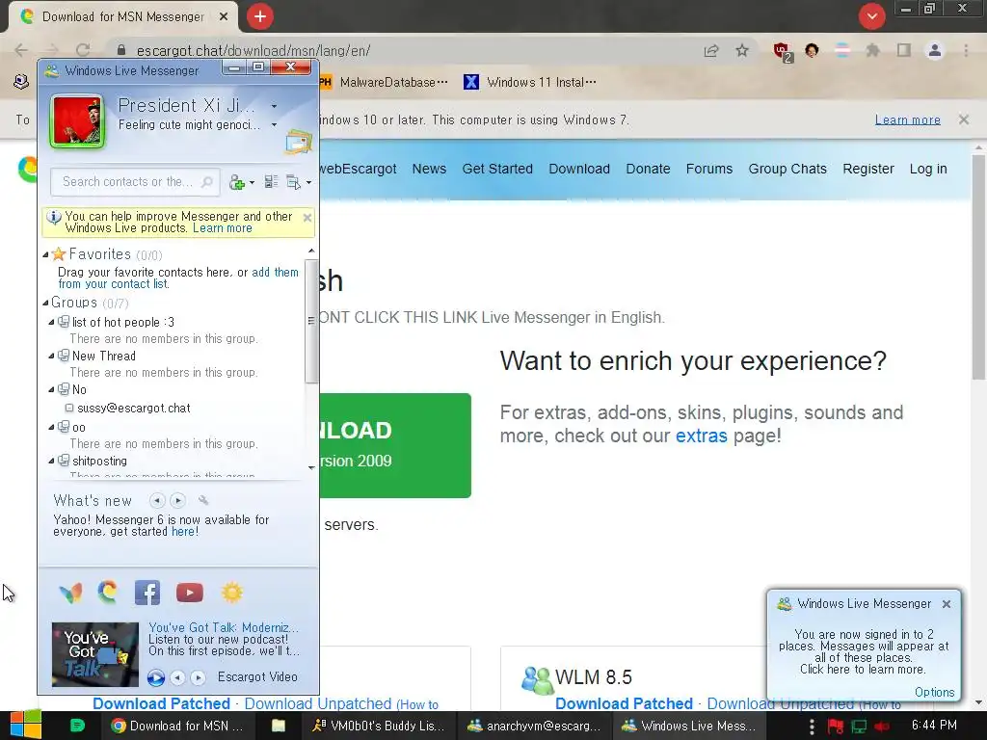Click the red flag tray icon

click(x=836, y=727)
